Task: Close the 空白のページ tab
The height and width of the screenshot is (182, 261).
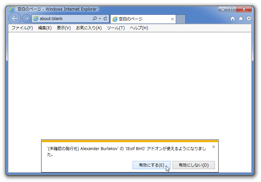Action: coord(172,19)
